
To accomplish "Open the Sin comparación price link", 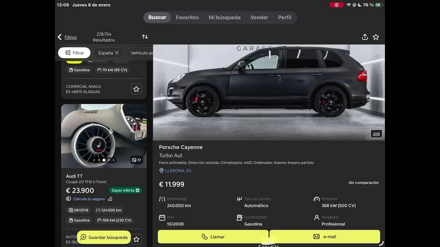I will pyautogui.click(x=364, y=183).
